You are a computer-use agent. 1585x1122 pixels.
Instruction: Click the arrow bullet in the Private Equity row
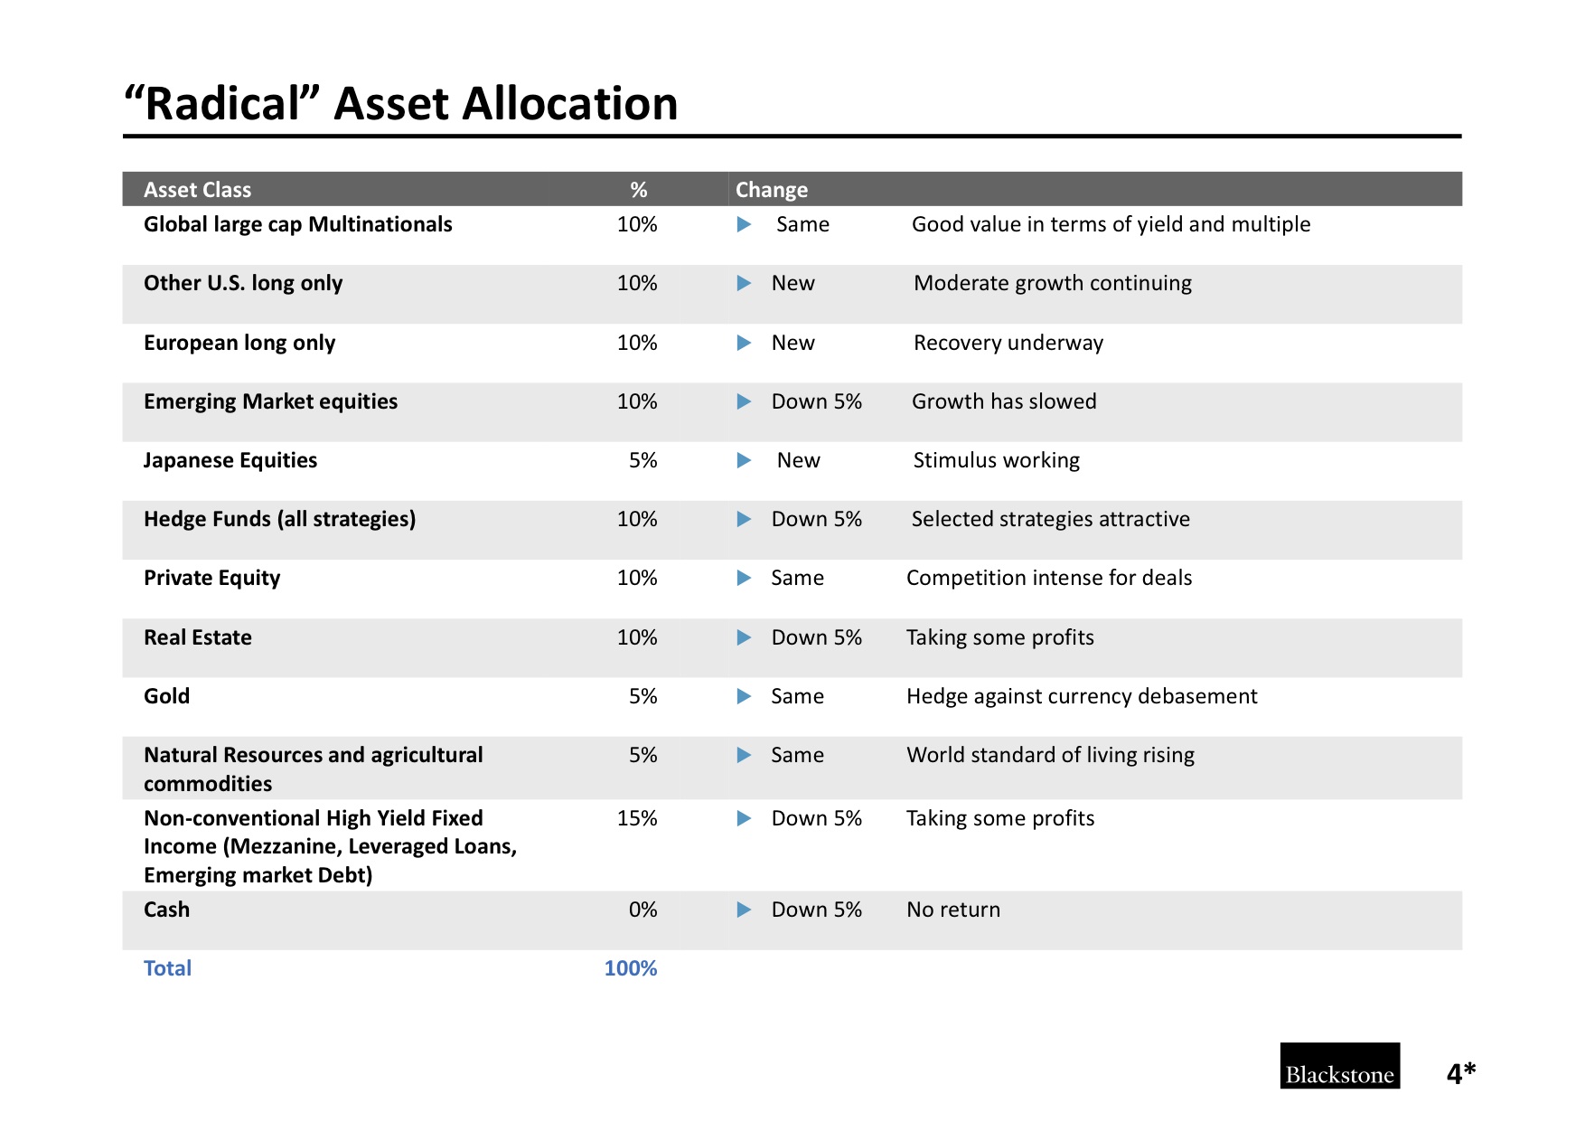(x=744, y=578)
